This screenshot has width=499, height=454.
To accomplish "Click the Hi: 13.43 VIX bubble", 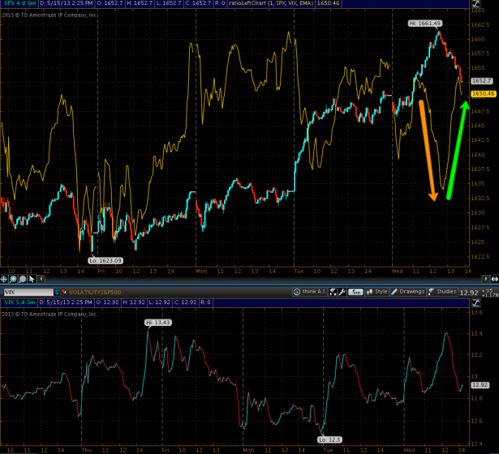I will coord(160,322).
